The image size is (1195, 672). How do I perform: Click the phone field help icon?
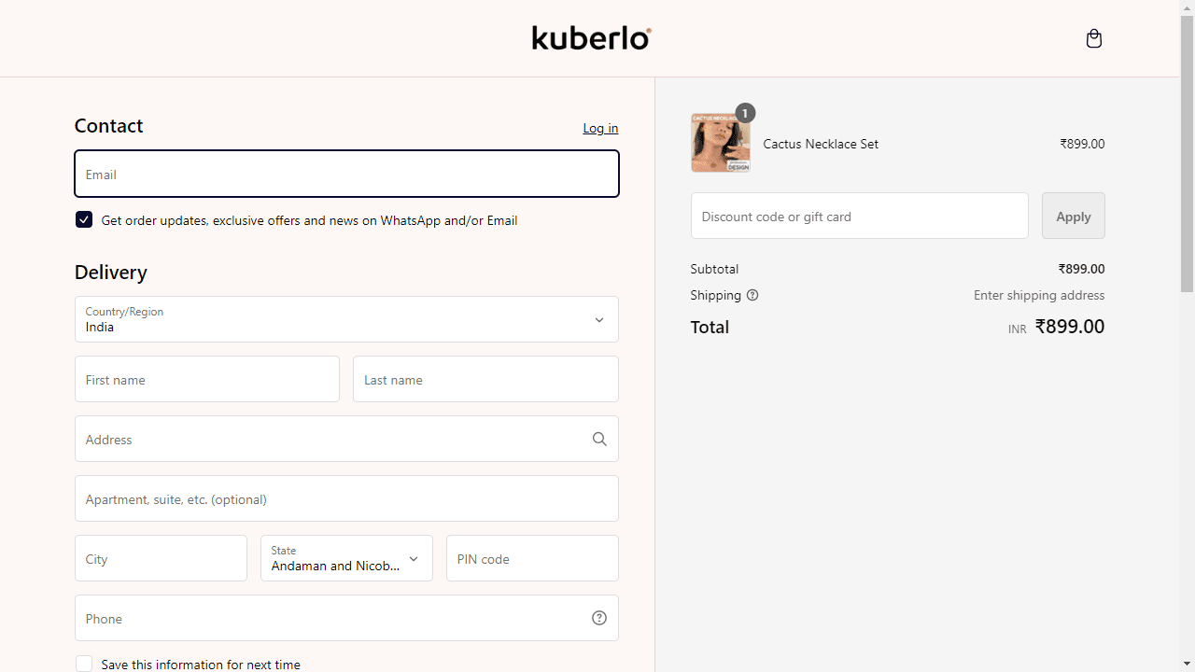click(x=599, y=618)
